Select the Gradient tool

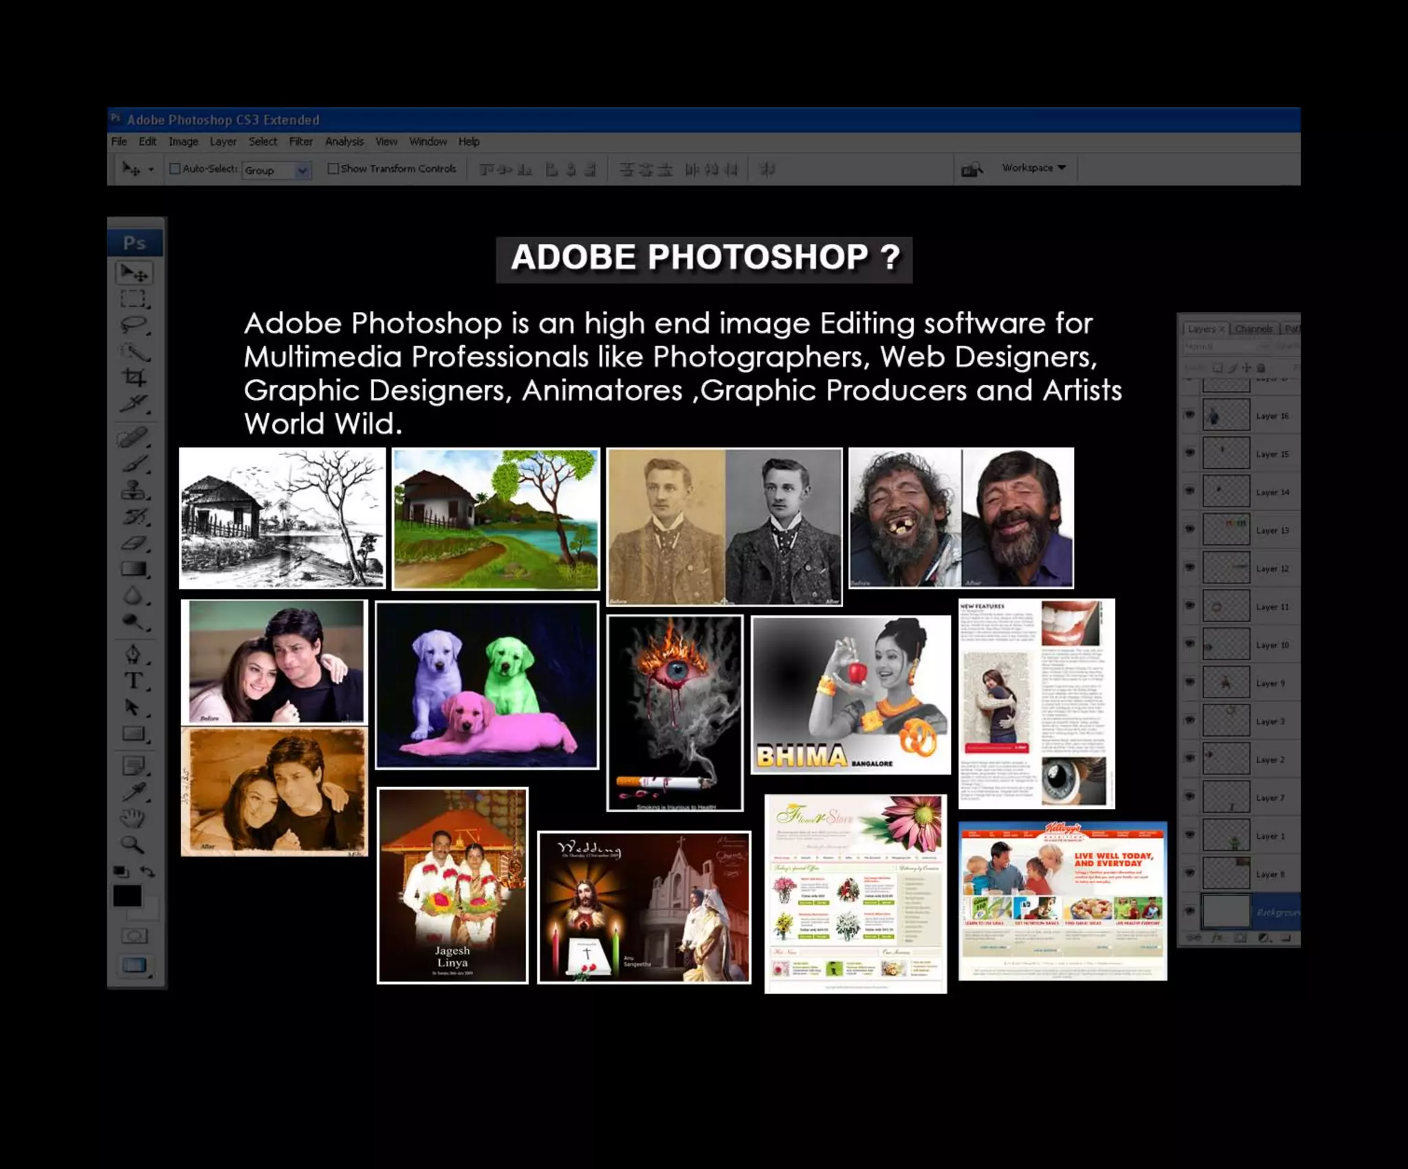point(133,569)
